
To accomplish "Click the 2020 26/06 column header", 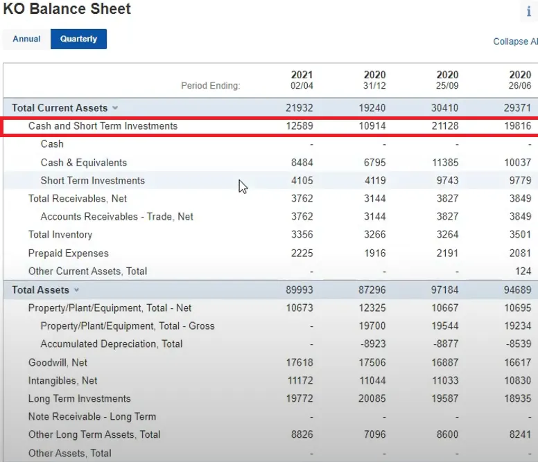I will point(520,80).
